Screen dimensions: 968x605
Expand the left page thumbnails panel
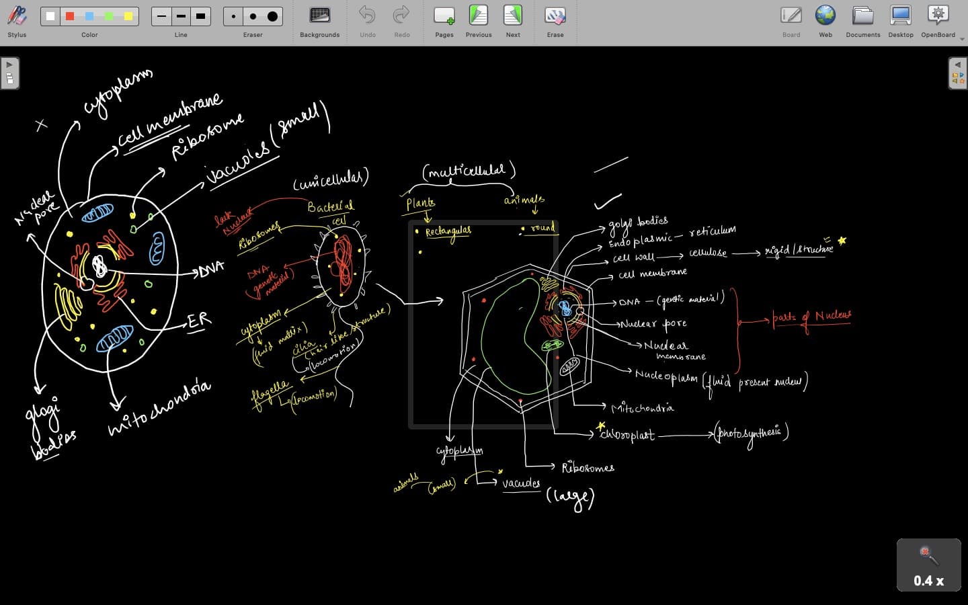pyautogui.click(x=9, y=73)
